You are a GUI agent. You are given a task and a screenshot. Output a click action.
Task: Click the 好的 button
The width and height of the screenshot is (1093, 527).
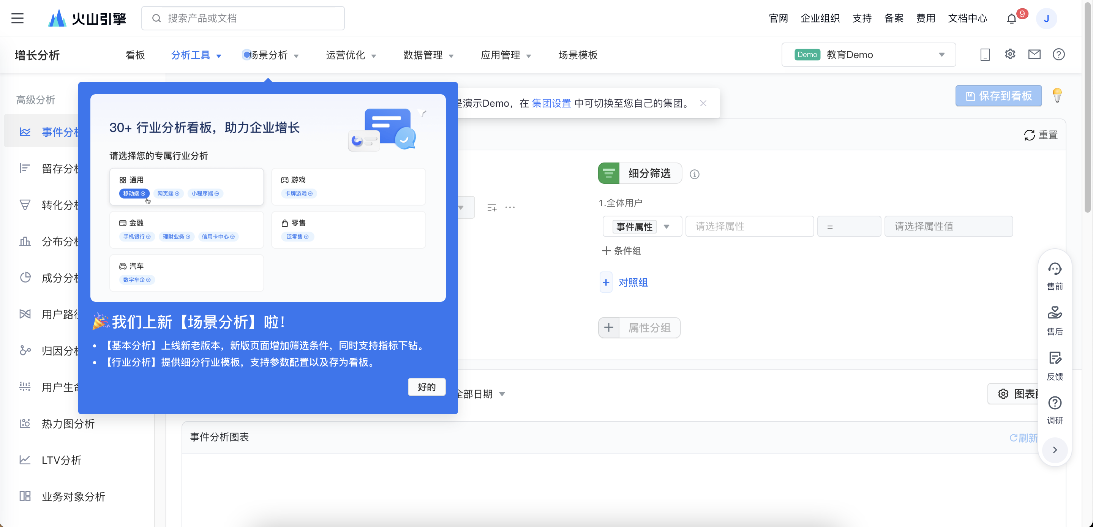pos(426,387)
